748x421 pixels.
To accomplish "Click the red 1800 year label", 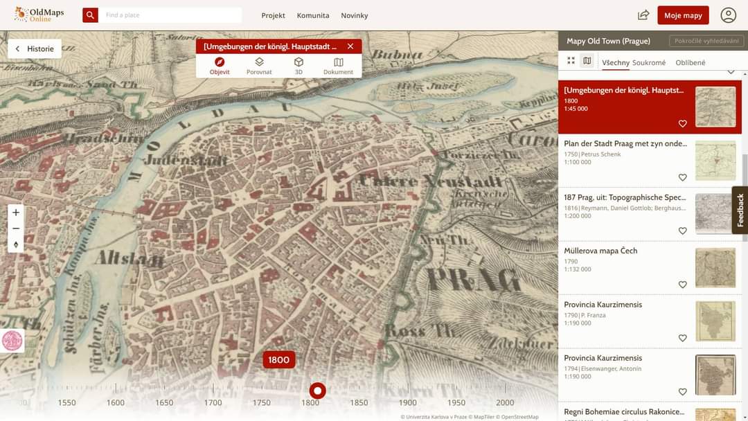I will click(278, 360).
